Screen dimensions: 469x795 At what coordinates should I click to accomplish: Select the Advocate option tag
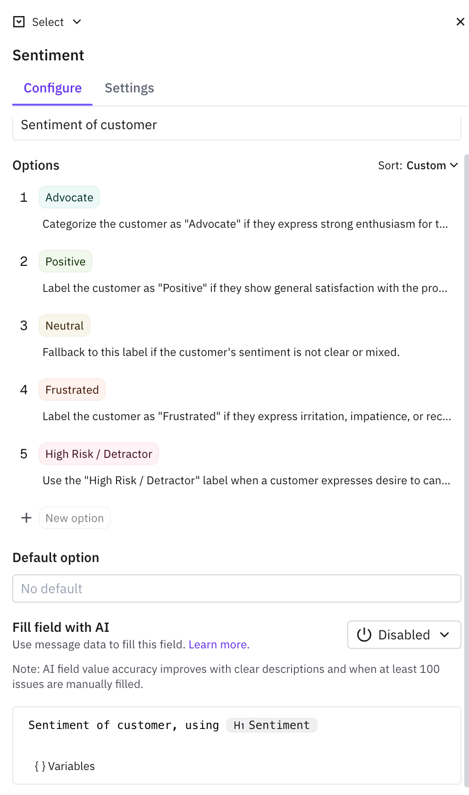pos(69,198)
